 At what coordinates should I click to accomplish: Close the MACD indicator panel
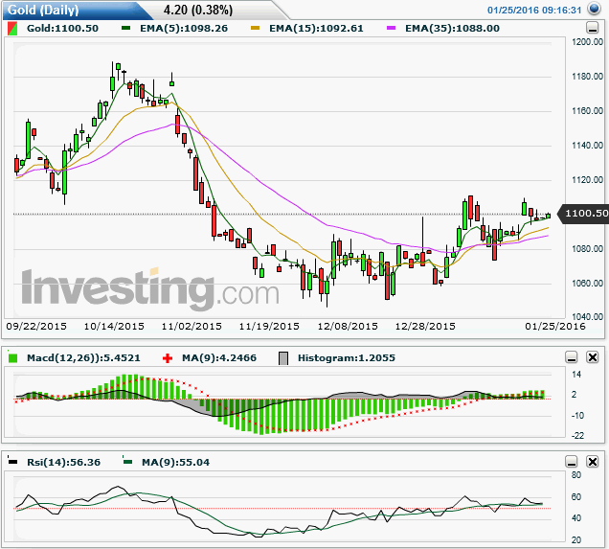click(x=593, y=357)
